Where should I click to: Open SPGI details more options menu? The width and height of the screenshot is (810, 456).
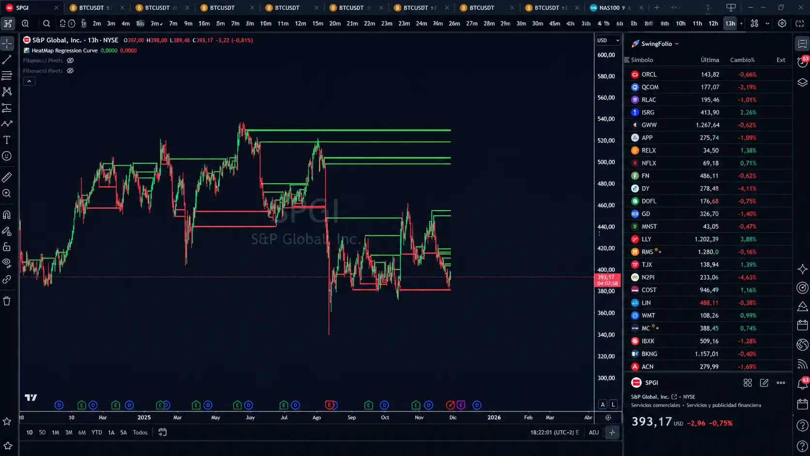click(781, 383)
